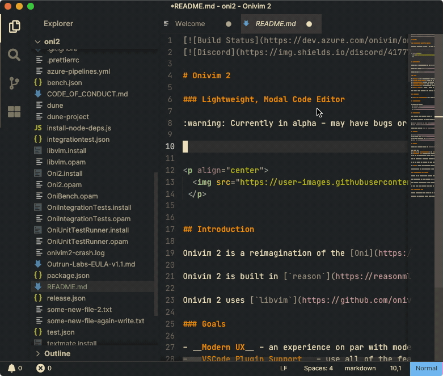Click the '### Lightweight, Modal Code Editor' line
The width and height of the screenshot is (443, 376).
click(x=264, y=99)
